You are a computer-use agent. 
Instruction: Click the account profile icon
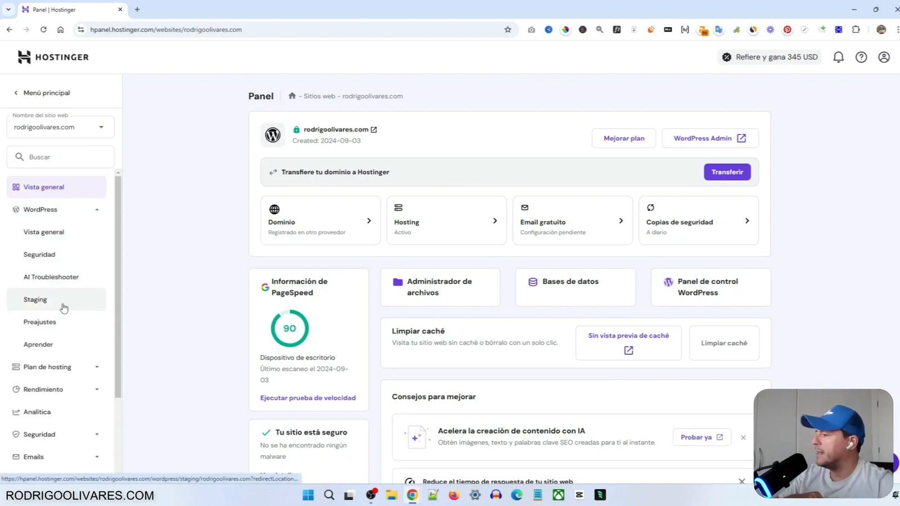click(883, 57)
